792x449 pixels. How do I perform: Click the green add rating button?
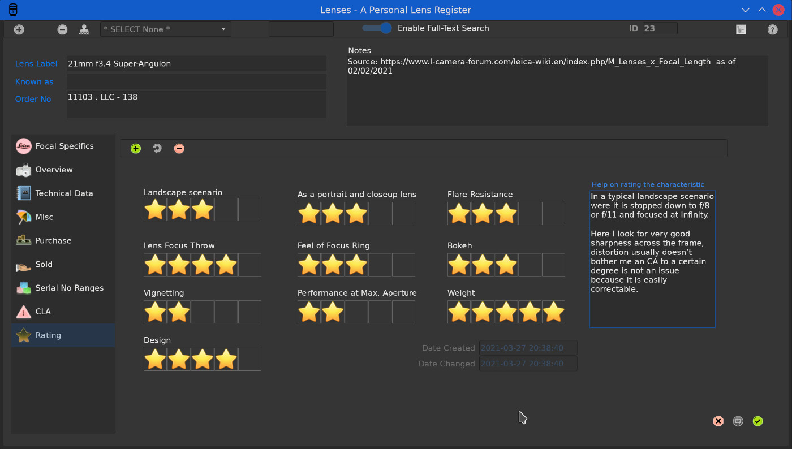tap(136, 149)
